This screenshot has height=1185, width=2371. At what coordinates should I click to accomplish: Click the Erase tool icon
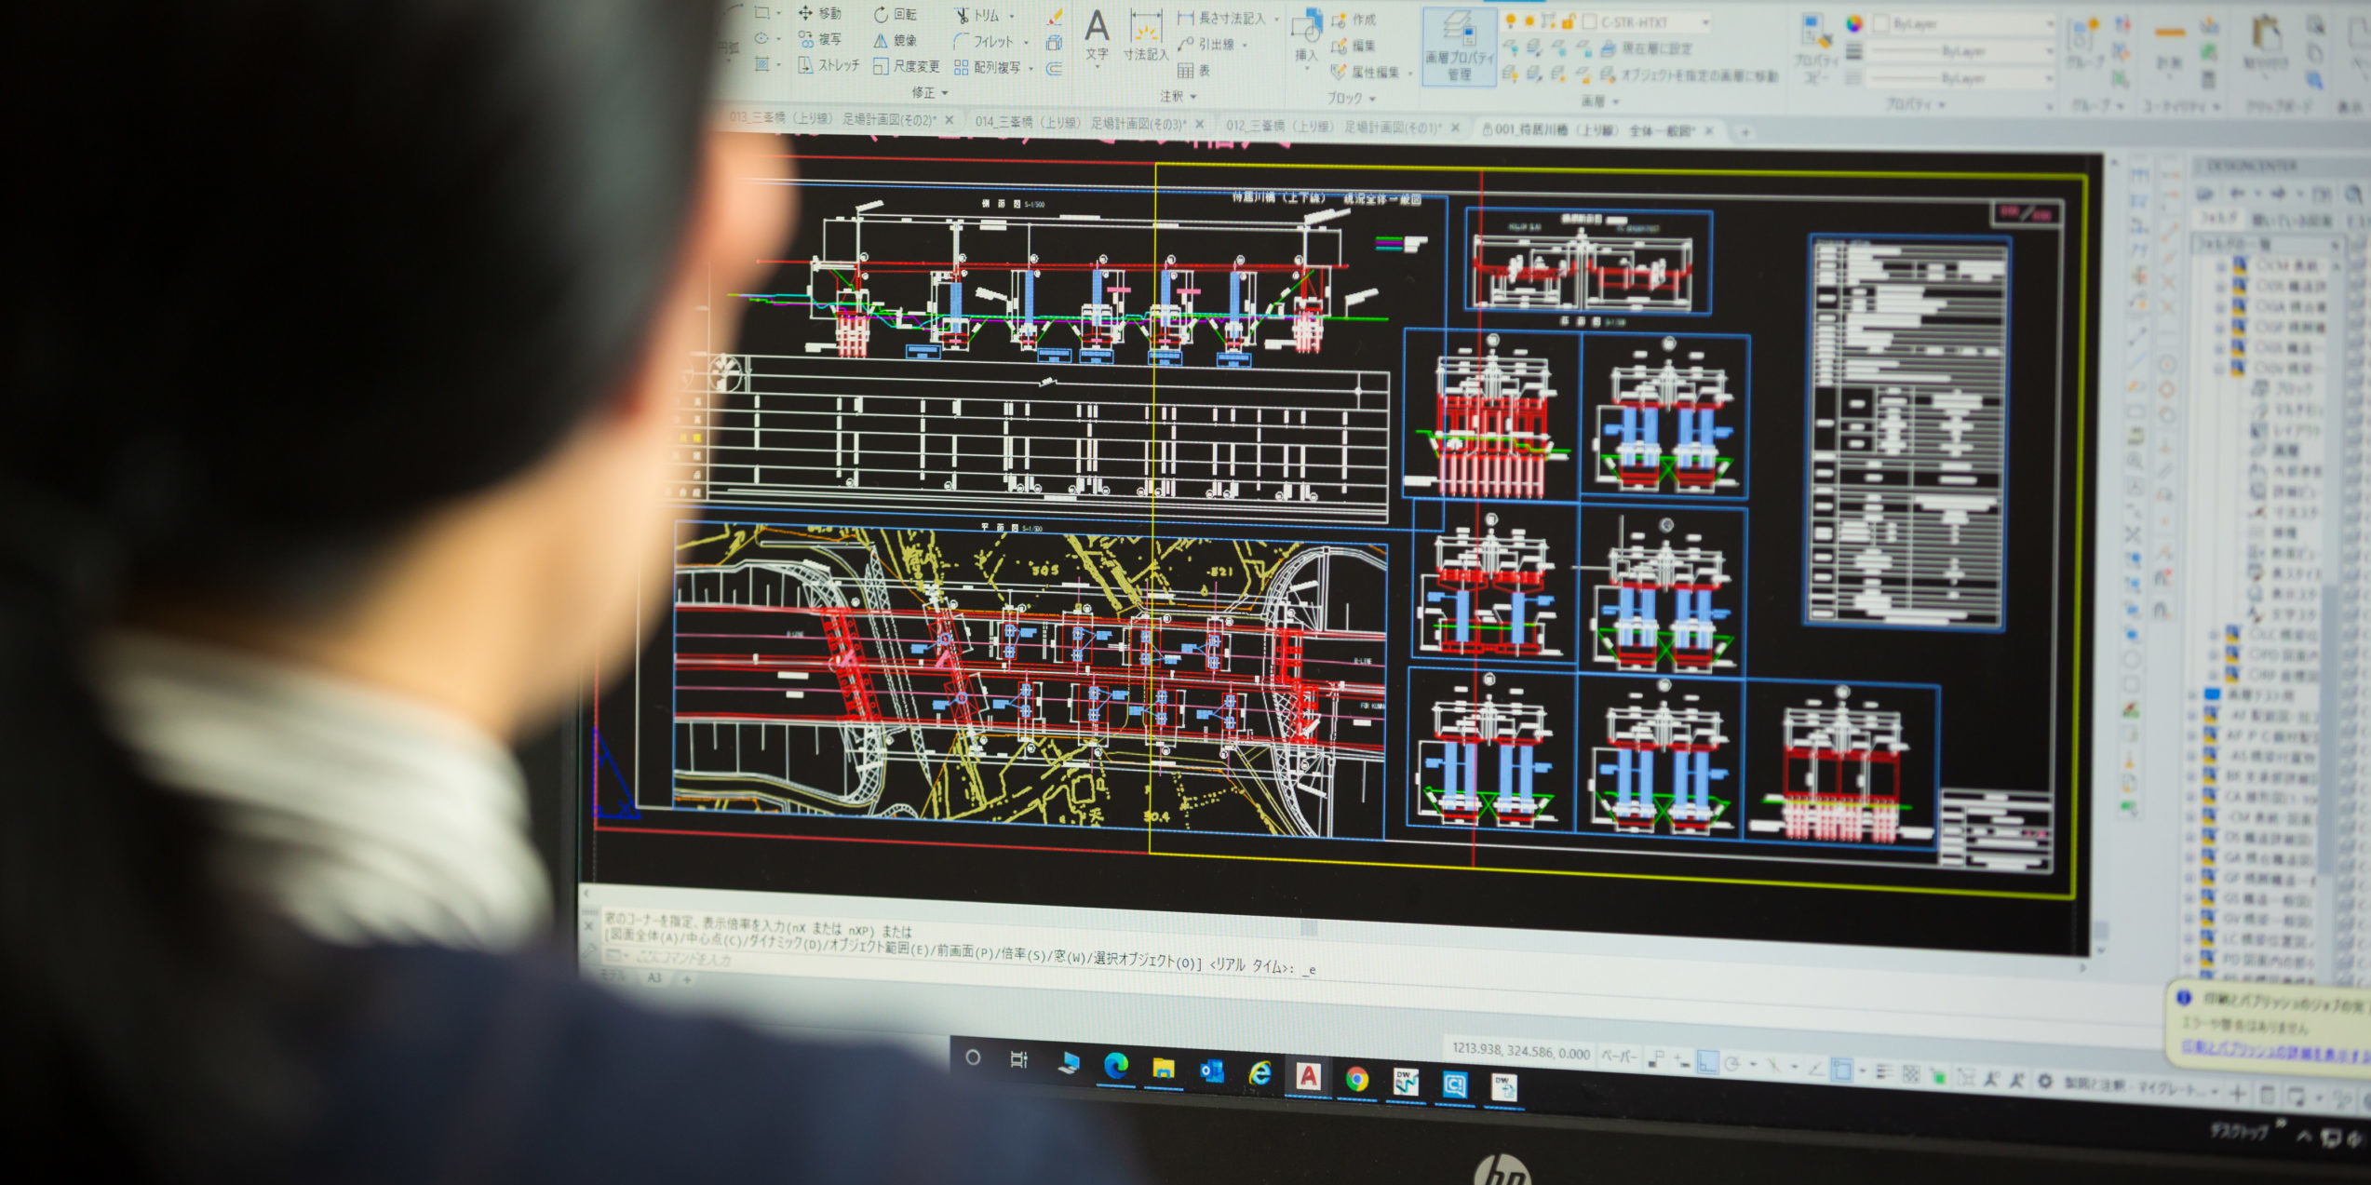tap(1055, 18)
